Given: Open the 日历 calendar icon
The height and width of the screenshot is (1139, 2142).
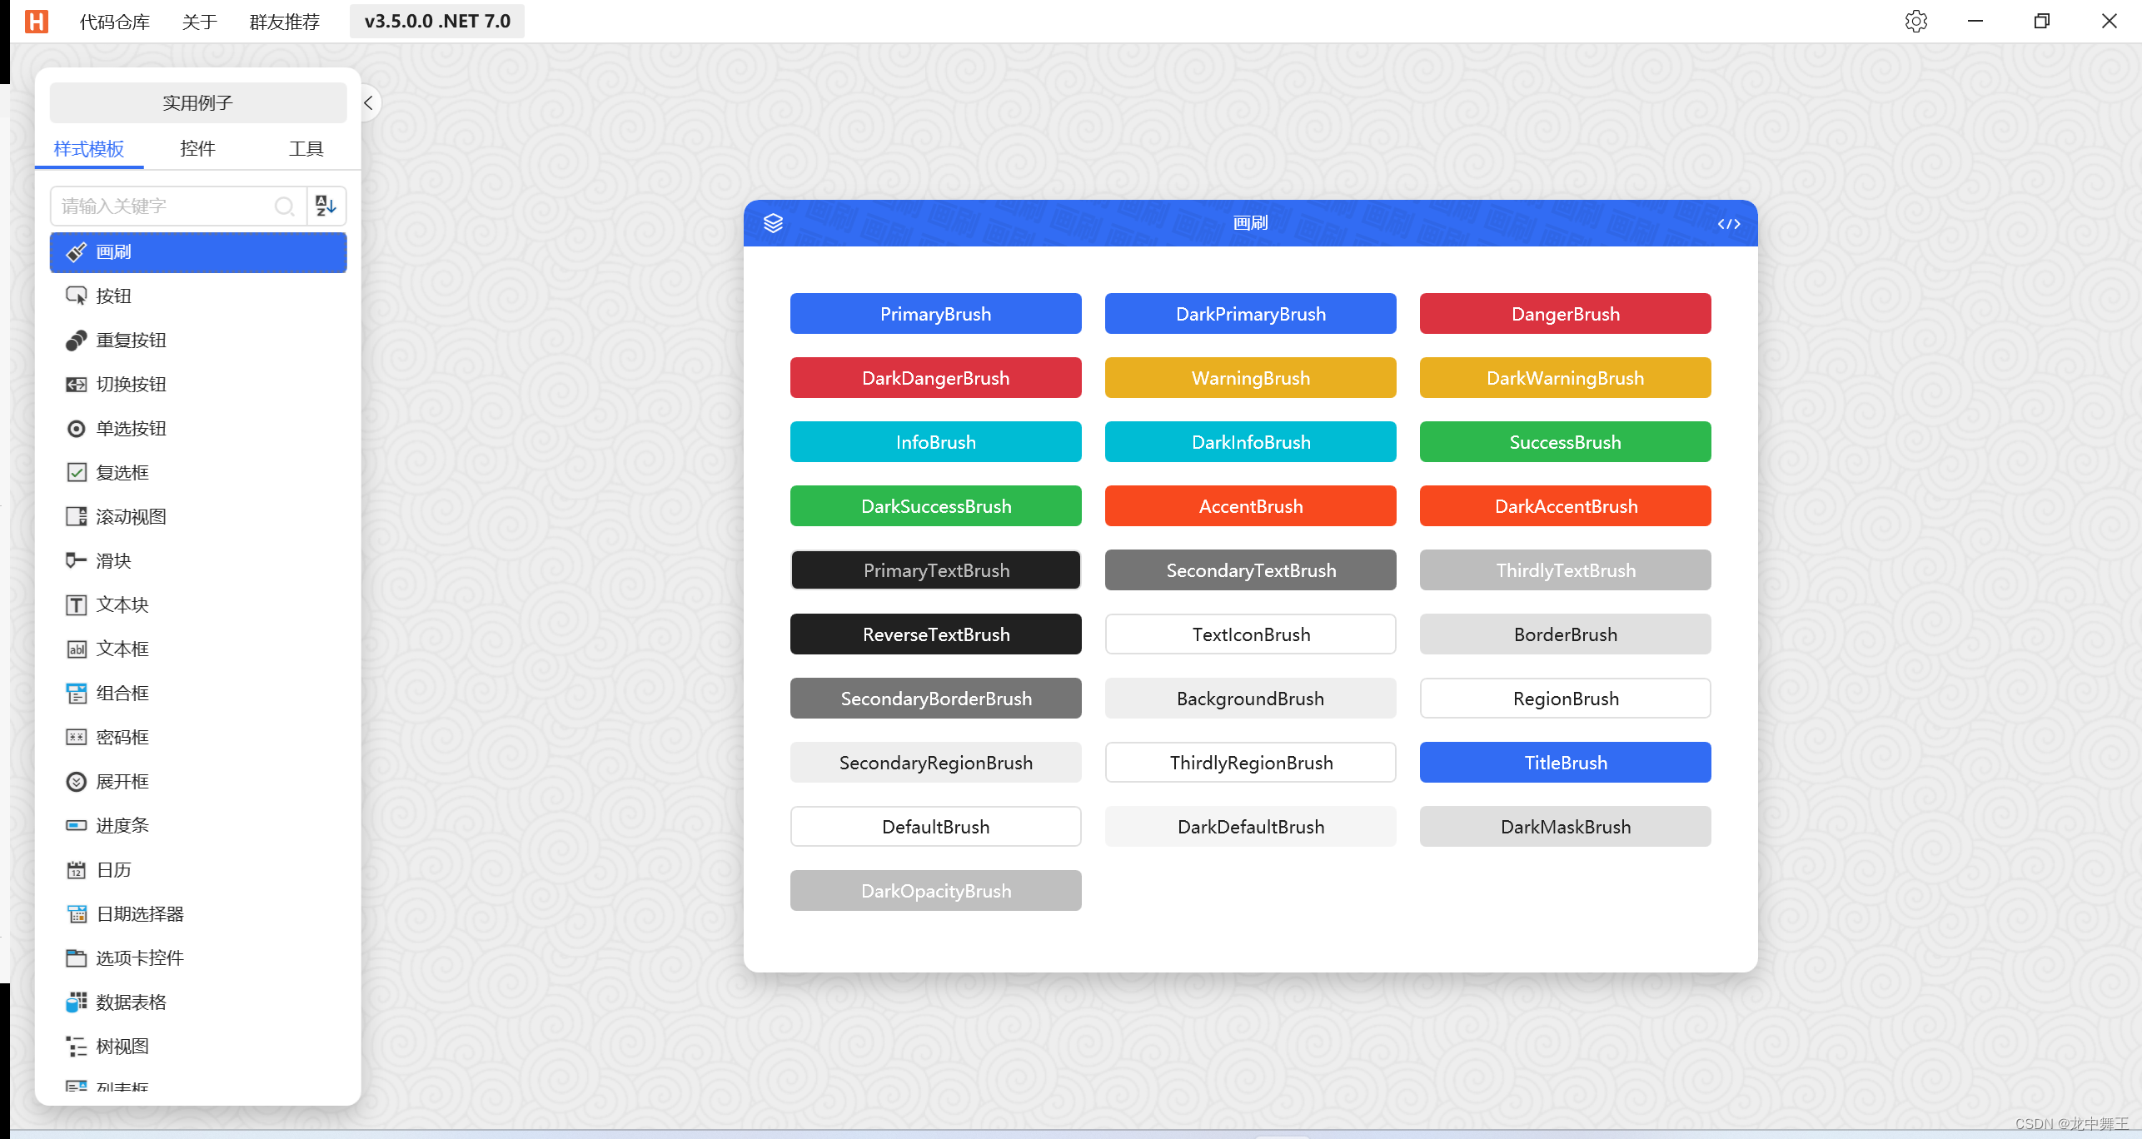Looking at the screenshot, I should 76,869.
